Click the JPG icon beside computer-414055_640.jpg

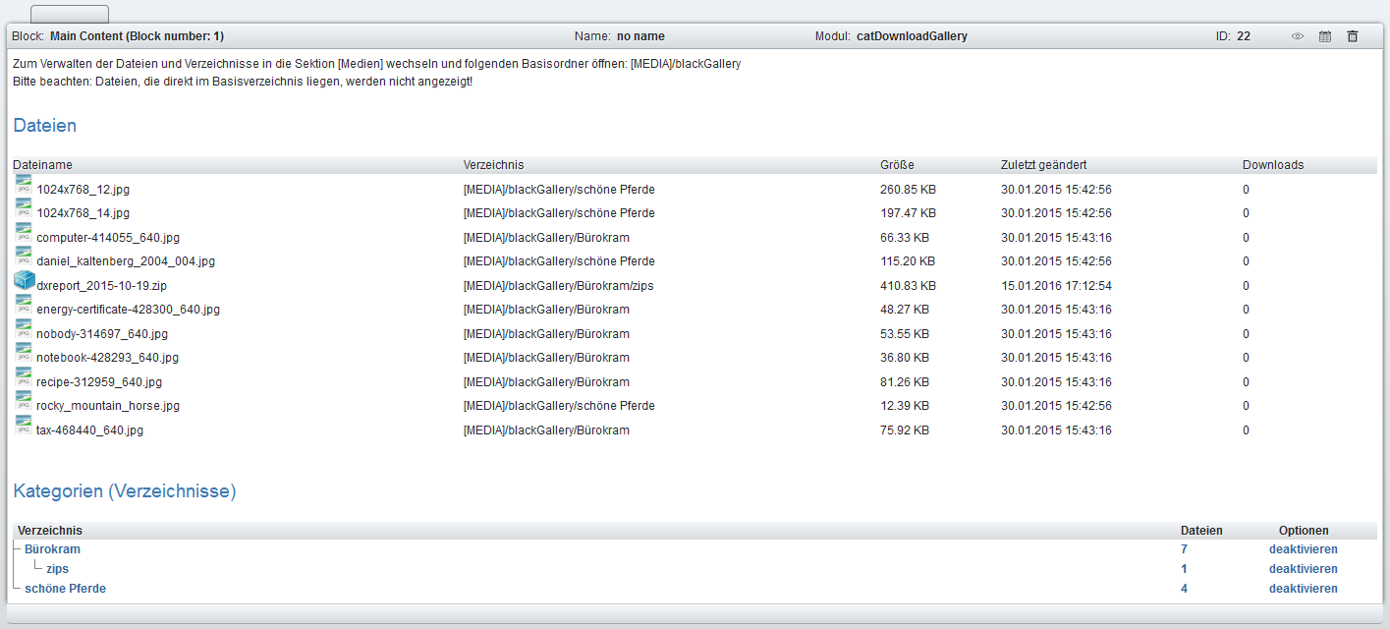pyautogui.click(x=24, y=233)
